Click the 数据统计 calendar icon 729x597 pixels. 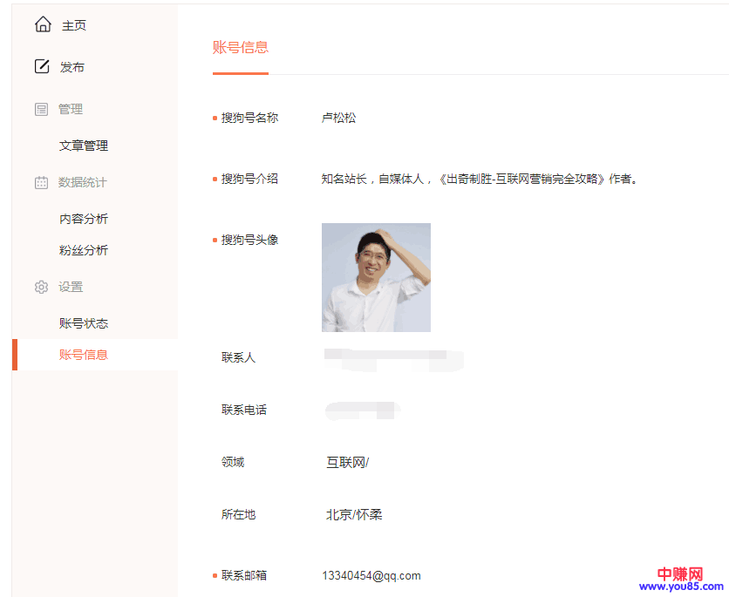[41, 182]
